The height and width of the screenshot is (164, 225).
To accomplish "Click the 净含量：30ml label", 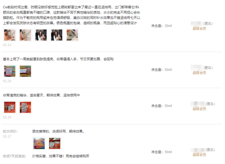I will [162, 26].
